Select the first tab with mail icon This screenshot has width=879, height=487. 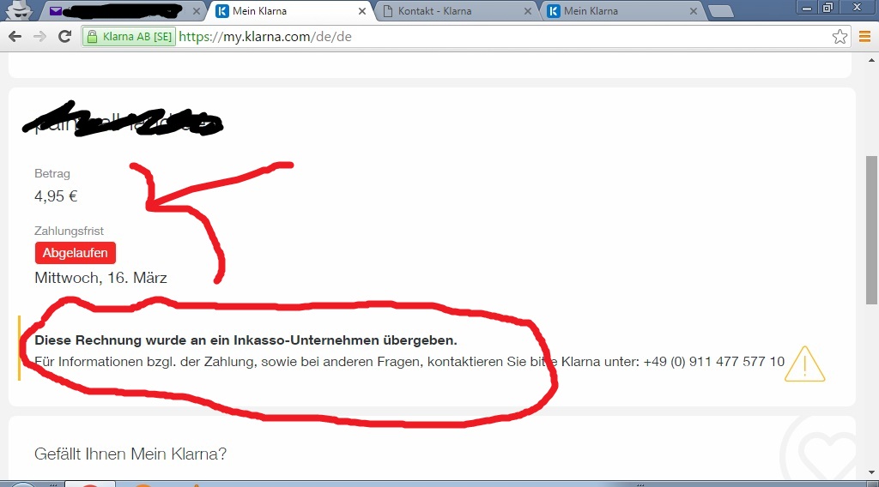click(120, 11)
